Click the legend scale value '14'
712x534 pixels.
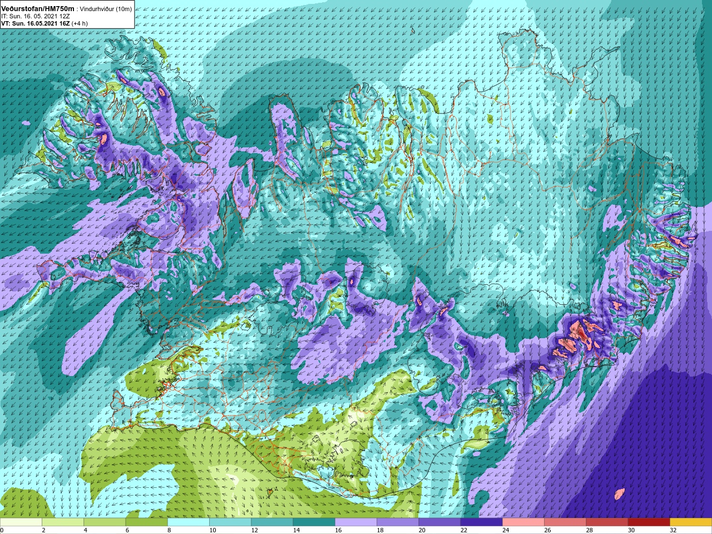(295, 530)
